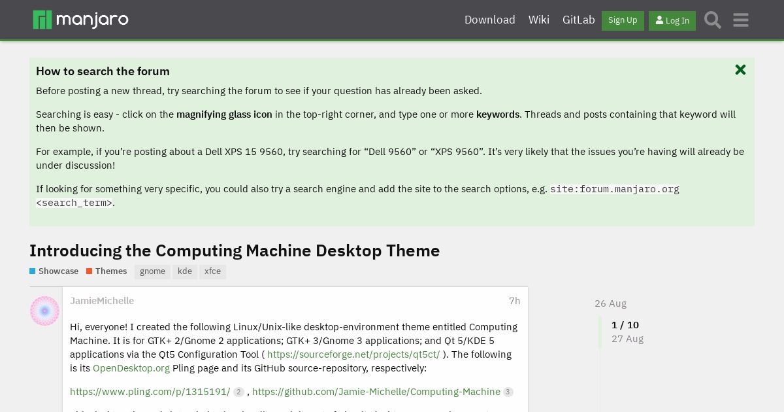Open the GitLab link in header
The width and height of the screenshot is (784, 412).
point(579,20)
